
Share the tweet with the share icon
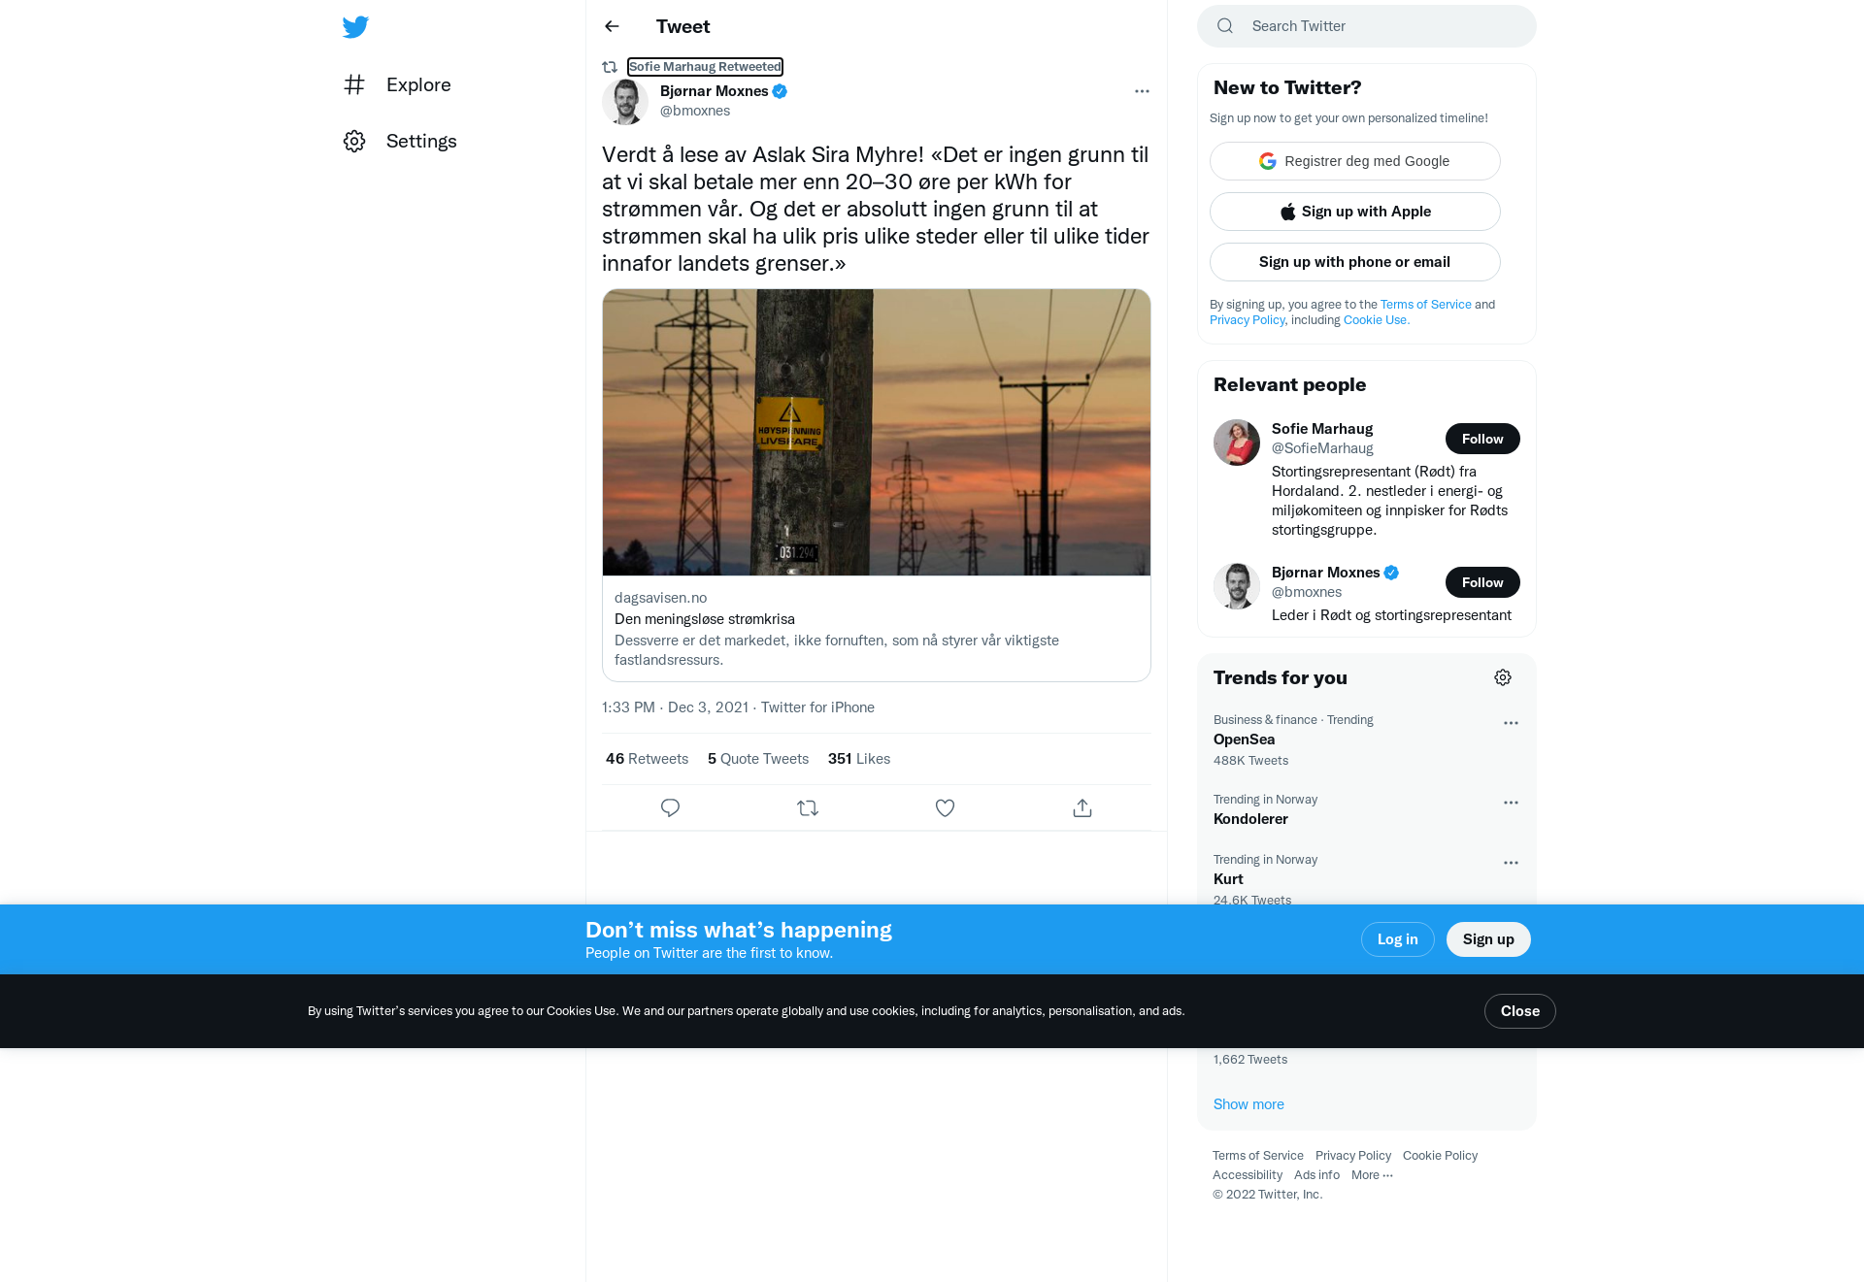point(1082,807)
